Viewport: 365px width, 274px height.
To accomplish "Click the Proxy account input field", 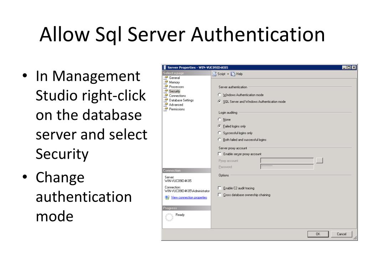I will (x=287, y=160).
